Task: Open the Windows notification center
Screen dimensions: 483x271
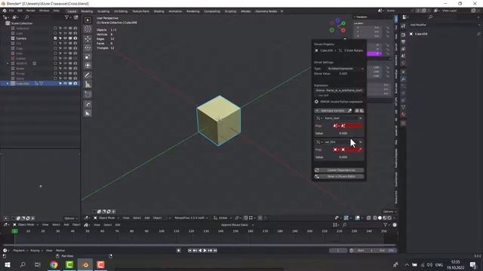Action: tap(473, 264)
